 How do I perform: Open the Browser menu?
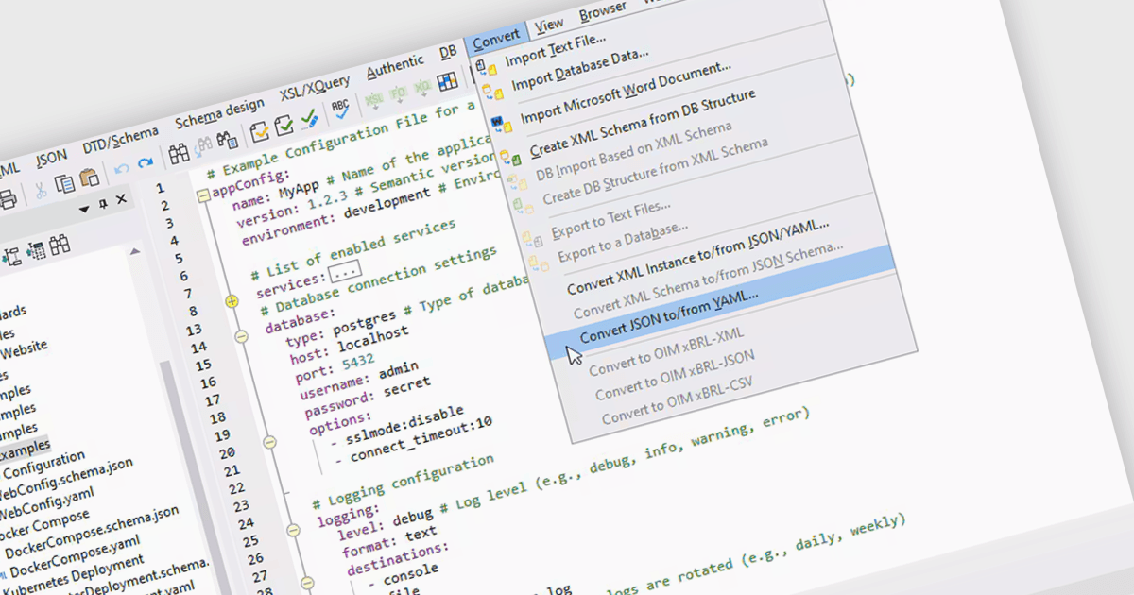[603, 11]
